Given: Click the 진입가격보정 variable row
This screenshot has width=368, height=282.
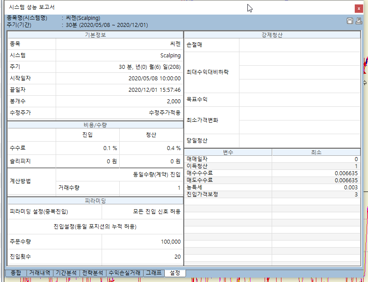Looking at the screenshot, I should click(x=228, y=194).
